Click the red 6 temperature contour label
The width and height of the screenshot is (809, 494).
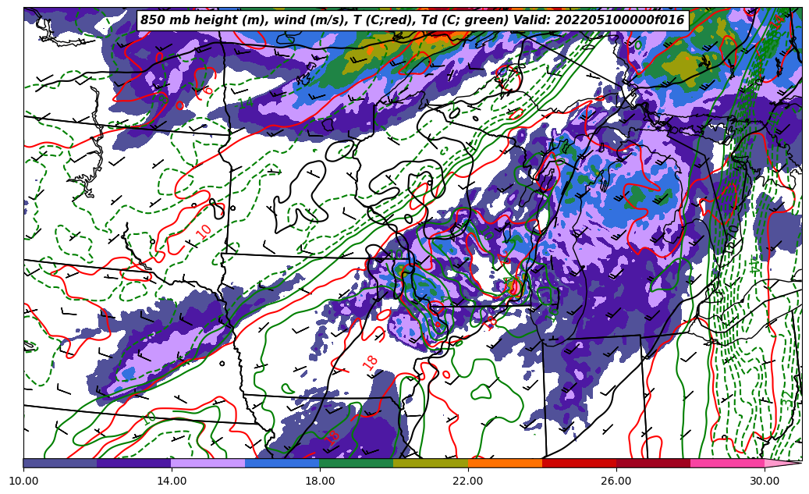point(208,91)
